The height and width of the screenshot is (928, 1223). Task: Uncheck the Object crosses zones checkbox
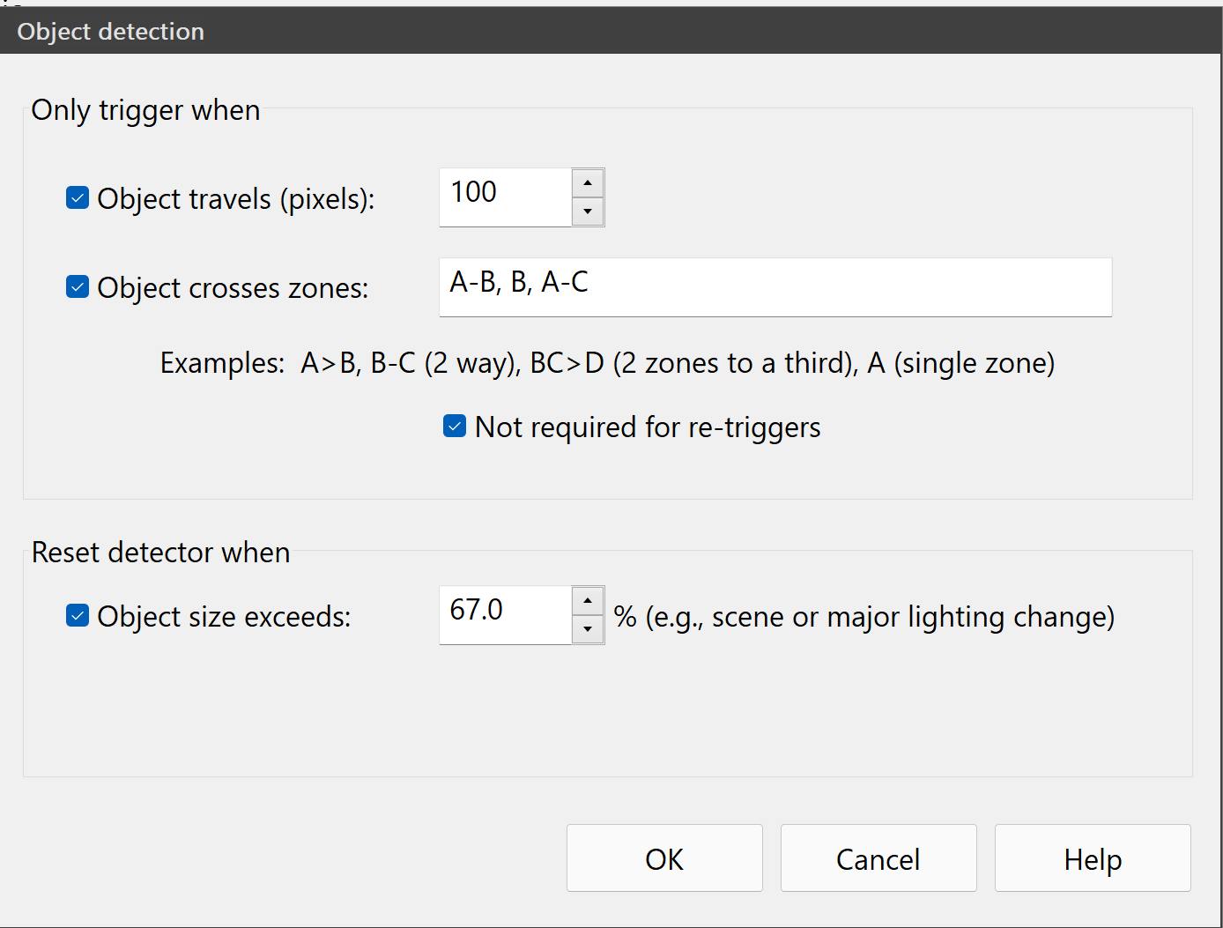(x=78, y=287)
